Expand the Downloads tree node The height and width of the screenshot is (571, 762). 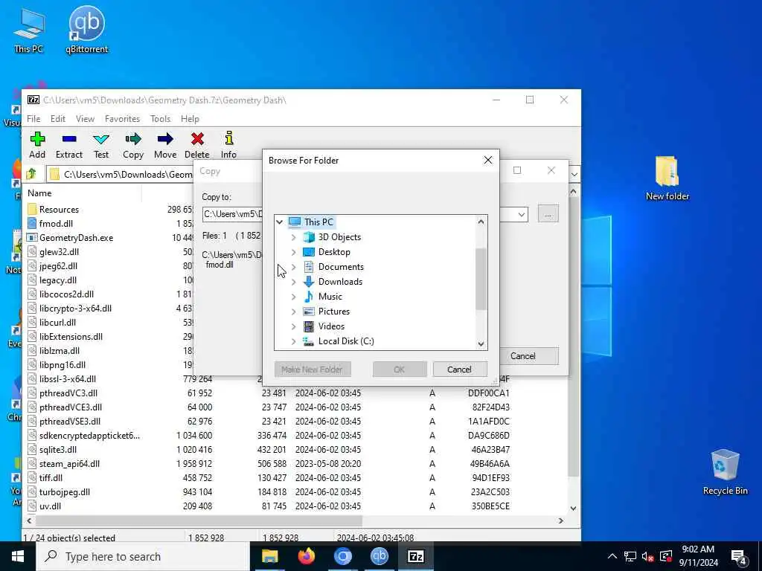coord(293,282)
